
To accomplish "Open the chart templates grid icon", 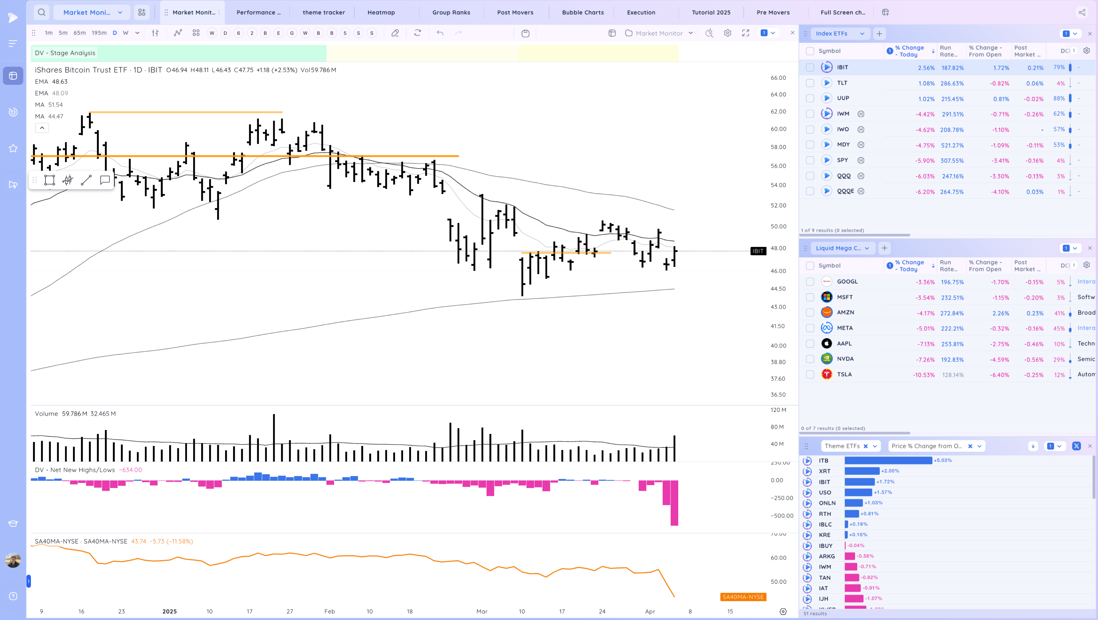I will [x=196, y=33].
